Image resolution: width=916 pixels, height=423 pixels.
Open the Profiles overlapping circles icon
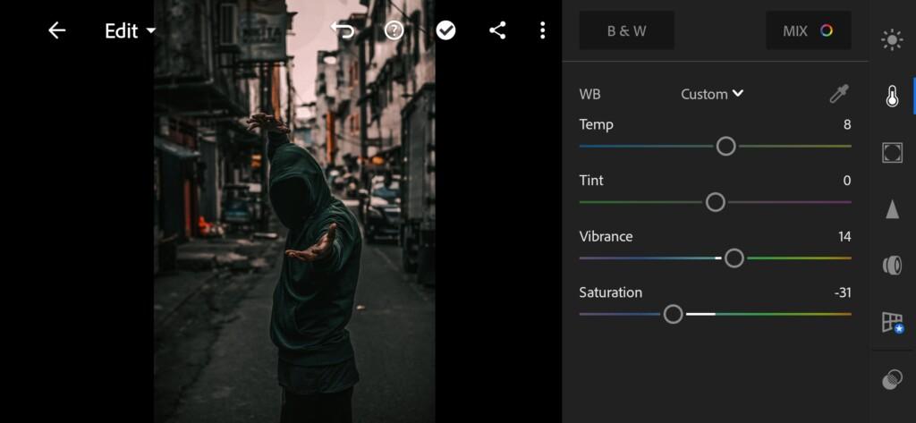pos(892,380)
